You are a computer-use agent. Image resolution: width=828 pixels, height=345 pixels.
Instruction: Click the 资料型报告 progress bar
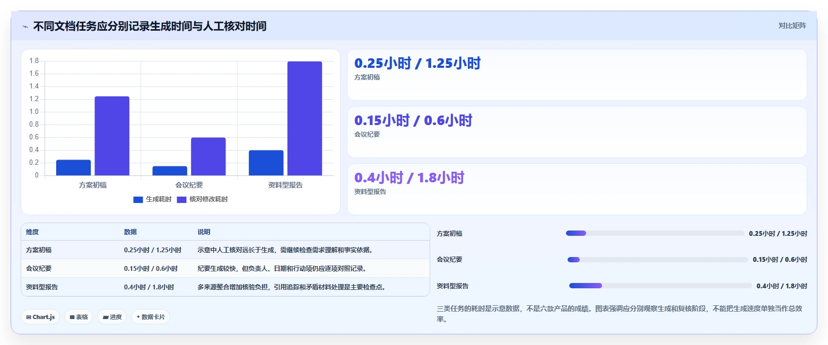660,286
